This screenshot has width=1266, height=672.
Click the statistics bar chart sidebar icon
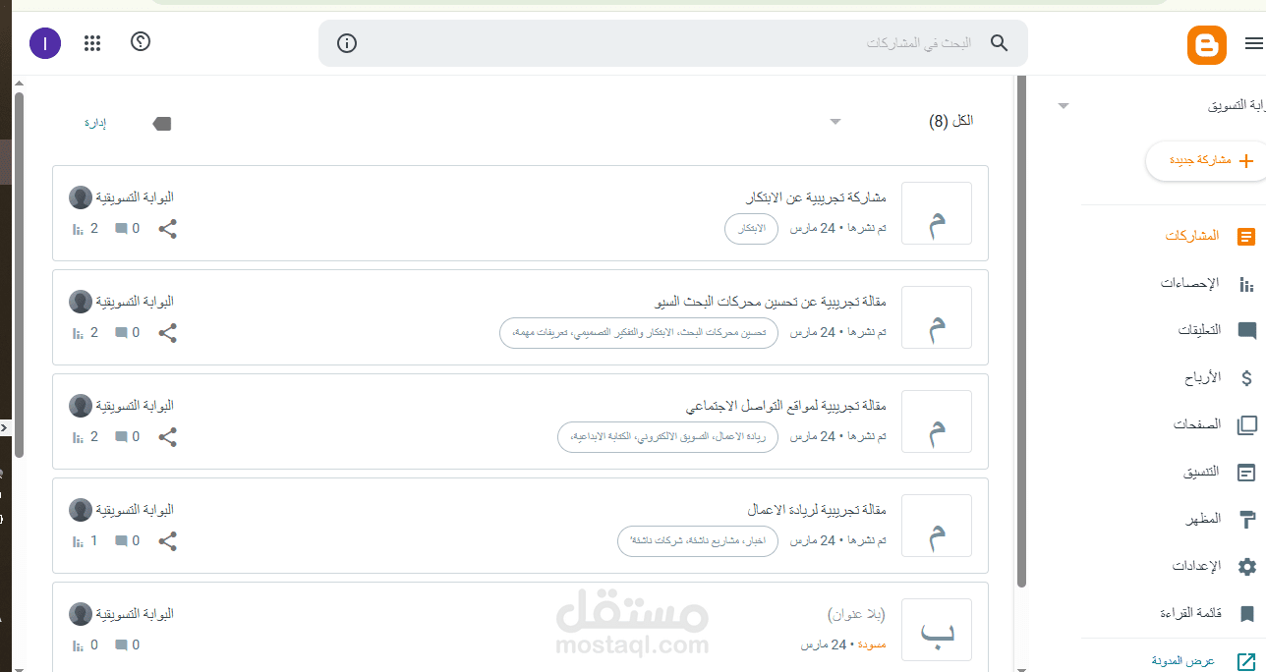click(x=1246, y=284)
